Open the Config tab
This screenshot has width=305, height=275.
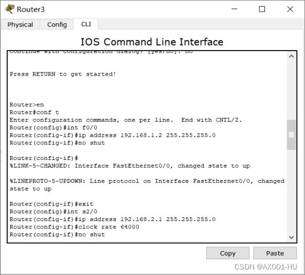coord(57,24)
